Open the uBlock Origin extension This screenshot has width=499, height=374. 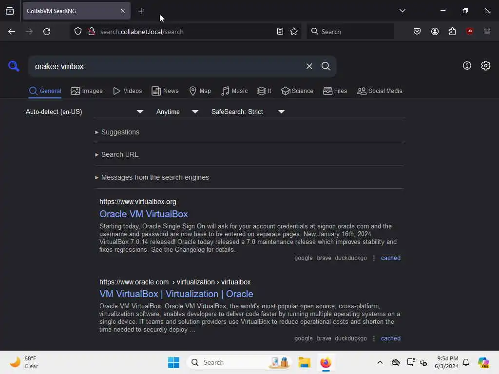(469, 31)
